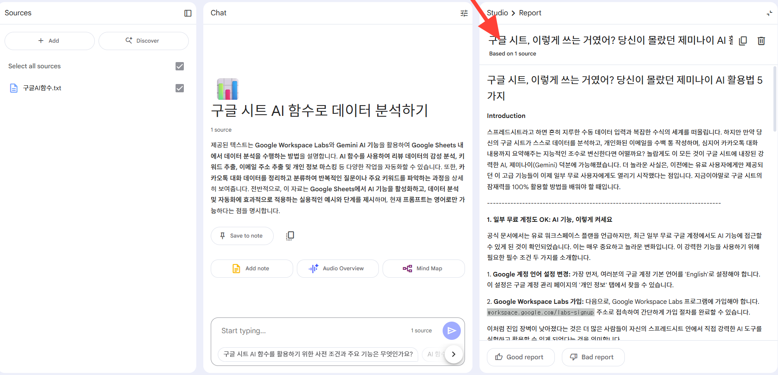
Task: Open chat configuration settings icon
Action: click(464, 13)
